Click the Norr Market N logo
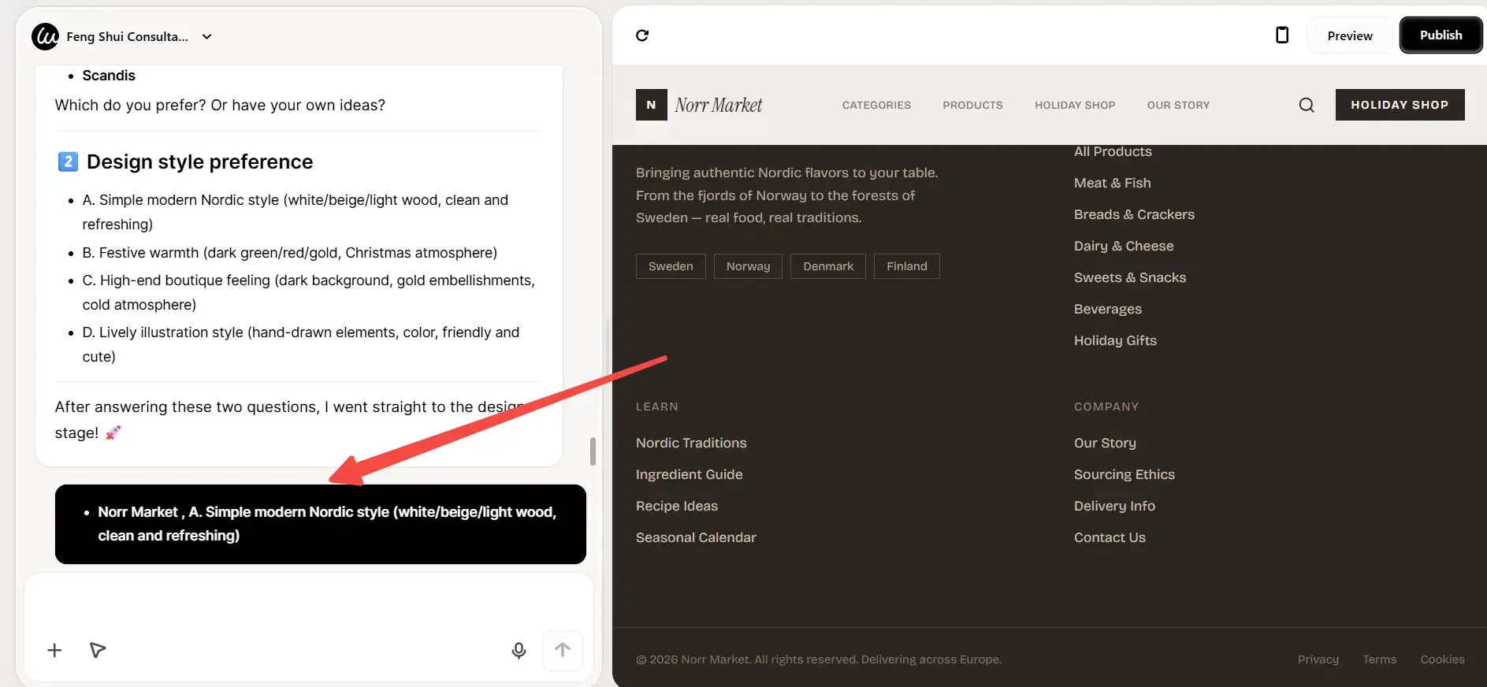The width and height of the screenshot is (1487, 687). [x=651, y=105]
